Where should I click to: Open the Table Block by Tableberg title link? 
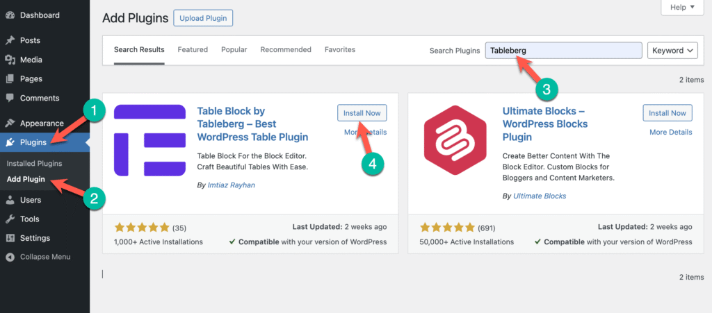252,124
